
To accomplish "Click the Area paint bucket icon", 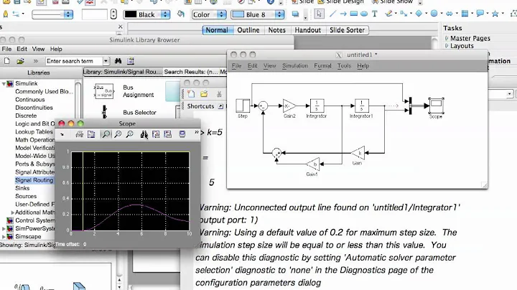I will point(181,14).
